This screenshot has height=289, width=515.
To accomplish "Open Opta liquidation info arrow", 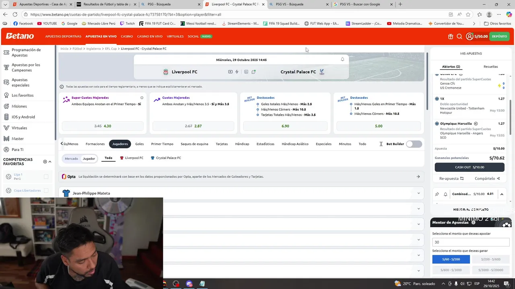I will point(418,177).
